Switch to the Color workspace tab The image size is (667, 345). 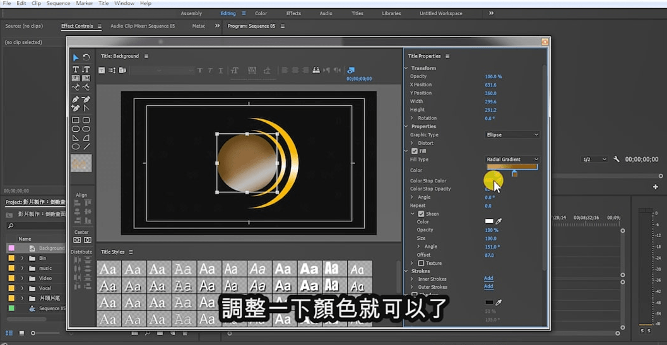click(x=261, y=14)
